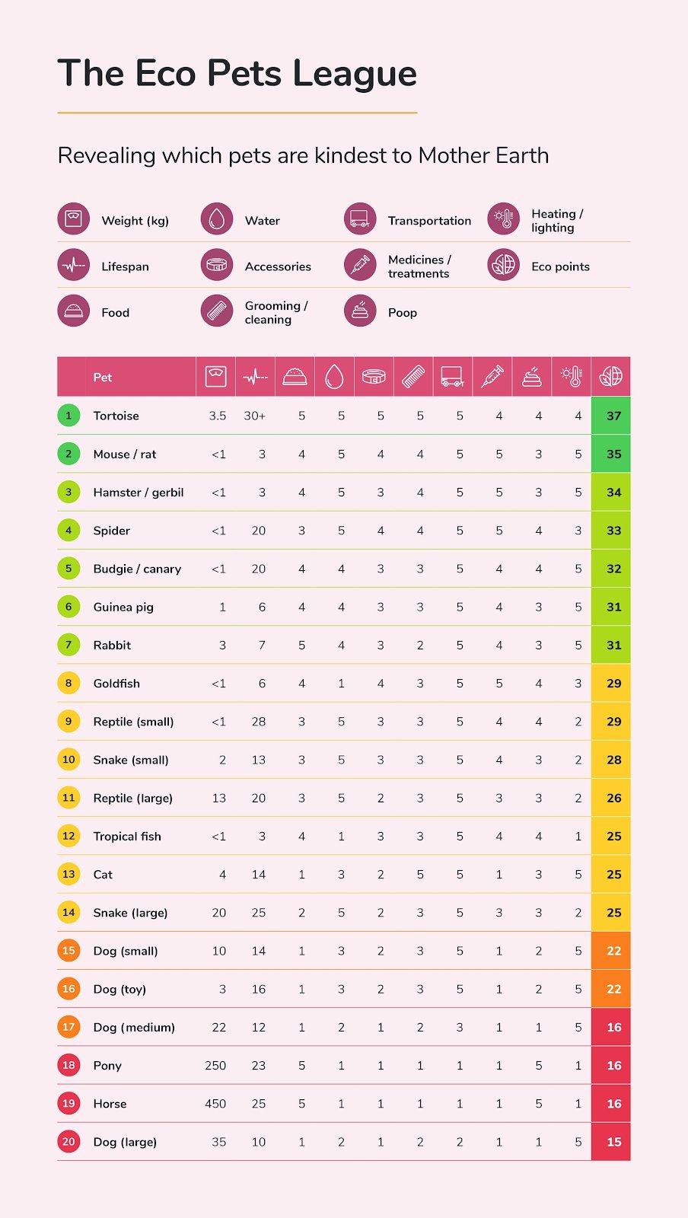Click the Grooming comb legend icon
The width and height of the screenshot is (688, 1218).
(217, 311)
